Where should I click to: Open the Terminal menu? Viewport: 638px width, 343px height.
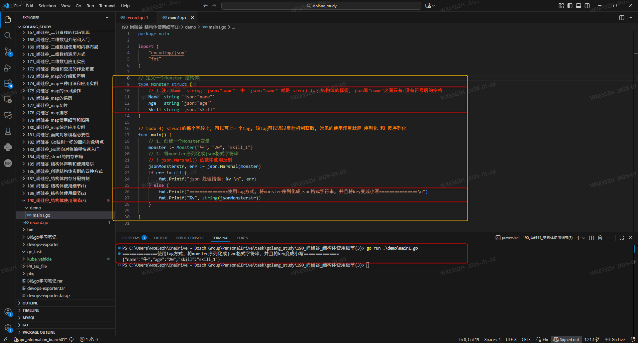[107, 6]
